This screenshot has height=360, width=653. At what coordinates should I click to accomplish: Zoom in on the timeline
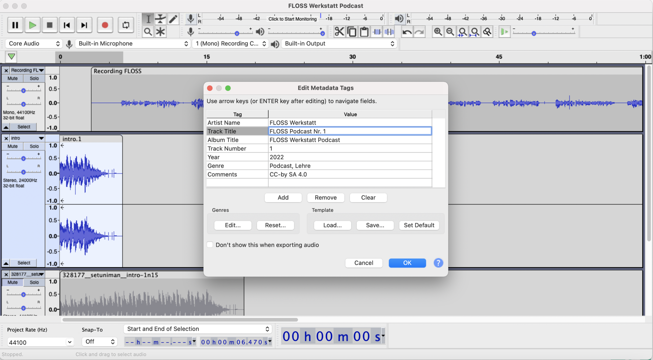[438, 32]
